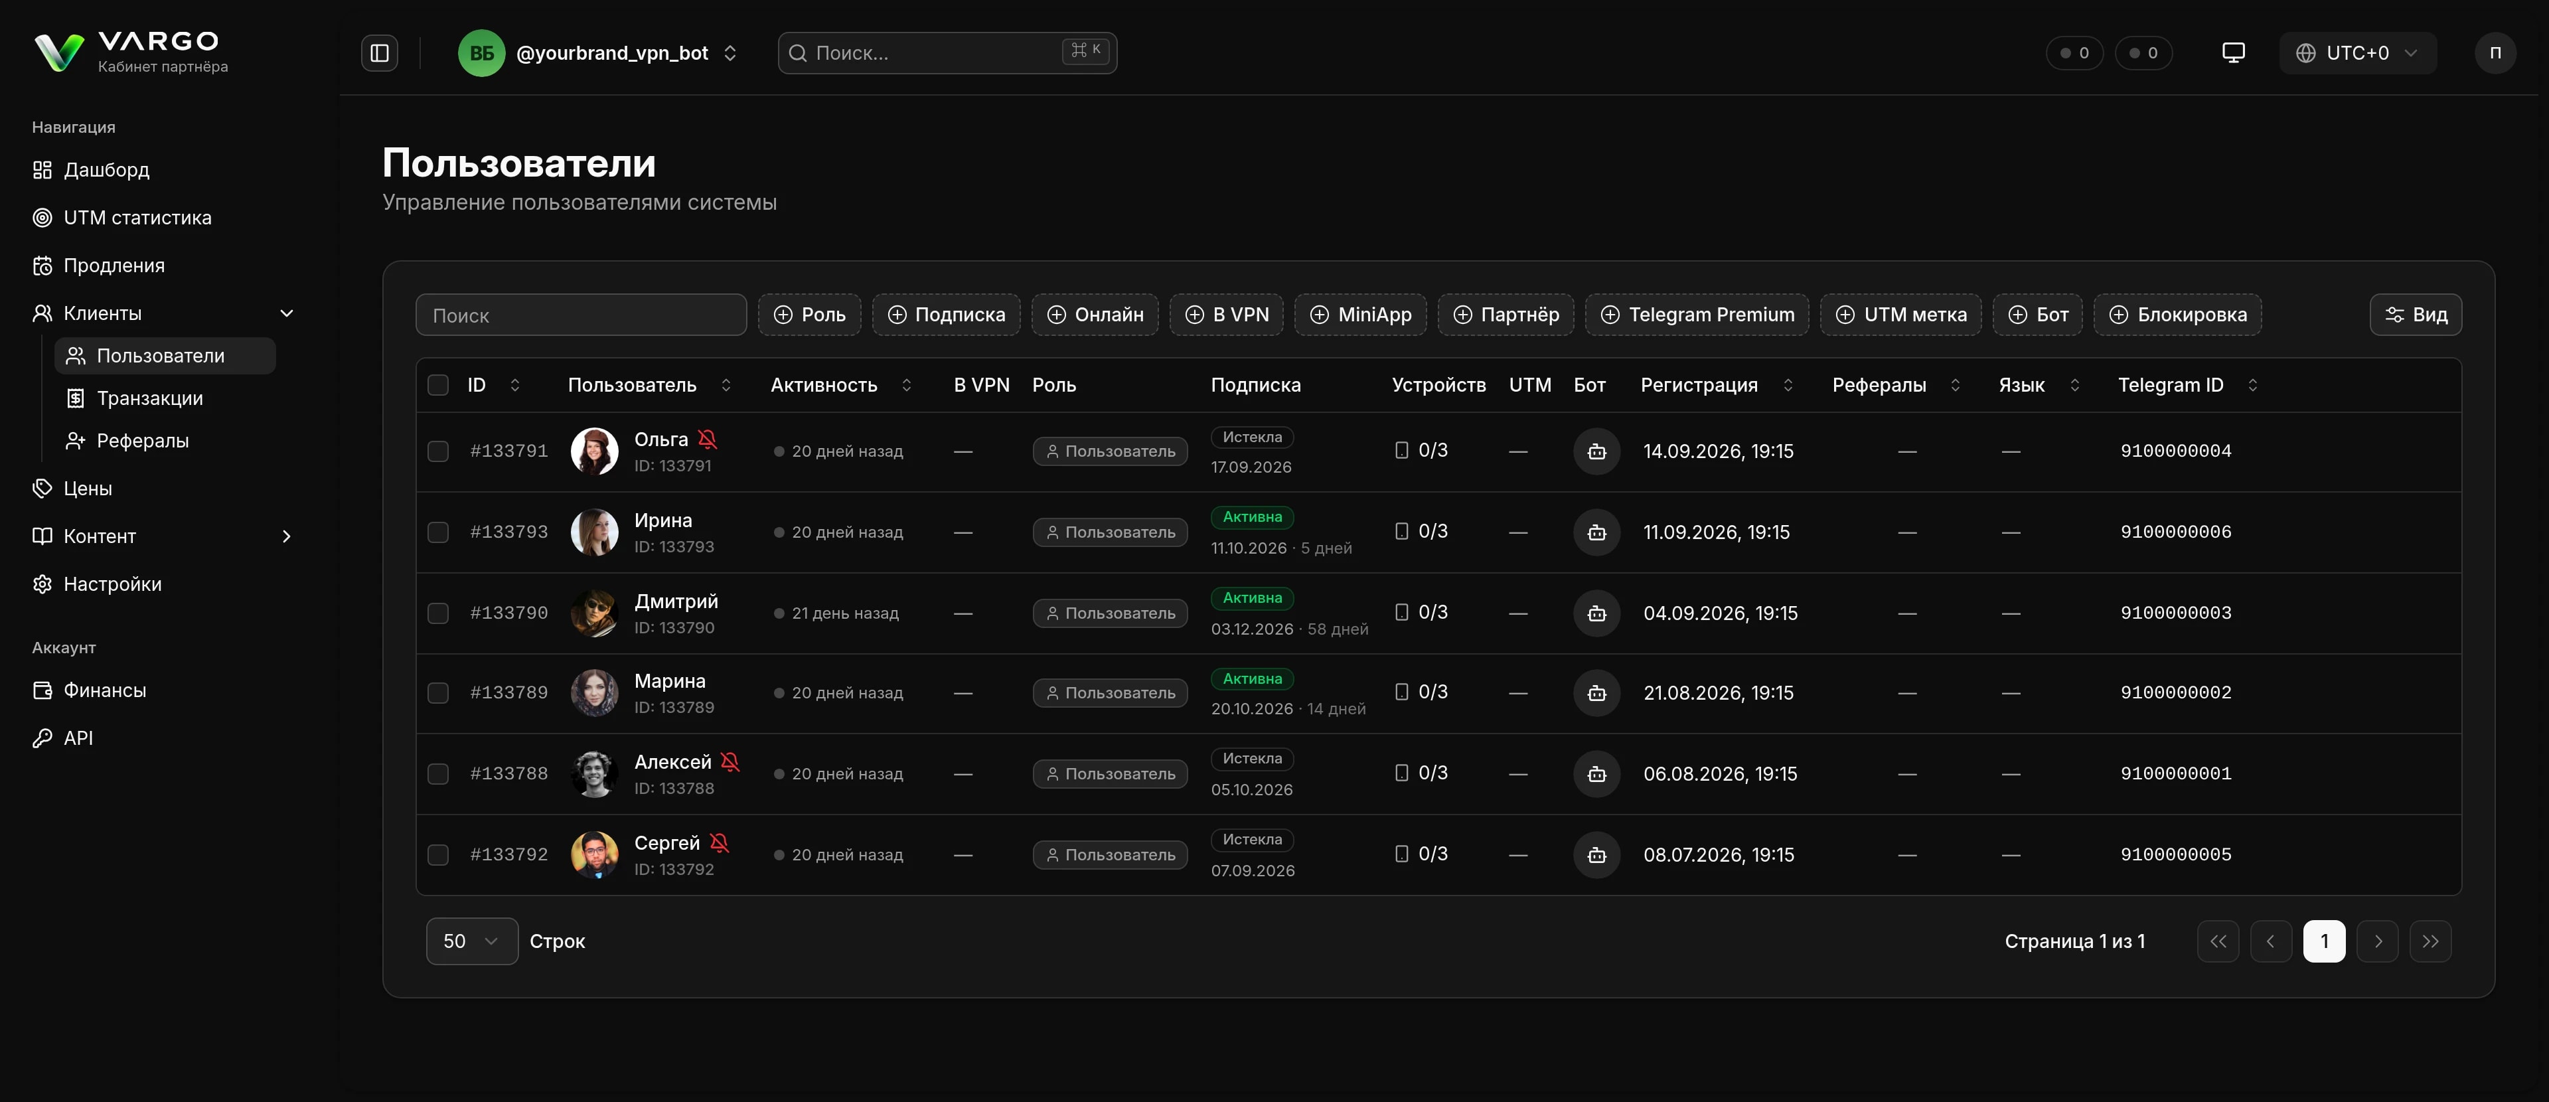The height and width of the screenshot is (1102, 2549).
Task: Open the Подписка filter dropdown
Action: point(945,315)
